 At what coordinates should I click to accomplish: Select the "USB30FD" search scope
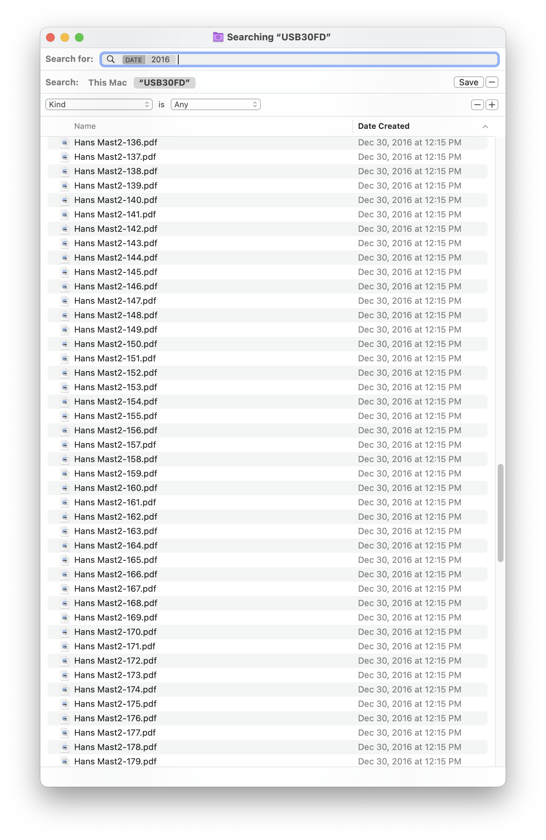pos(165,82)
